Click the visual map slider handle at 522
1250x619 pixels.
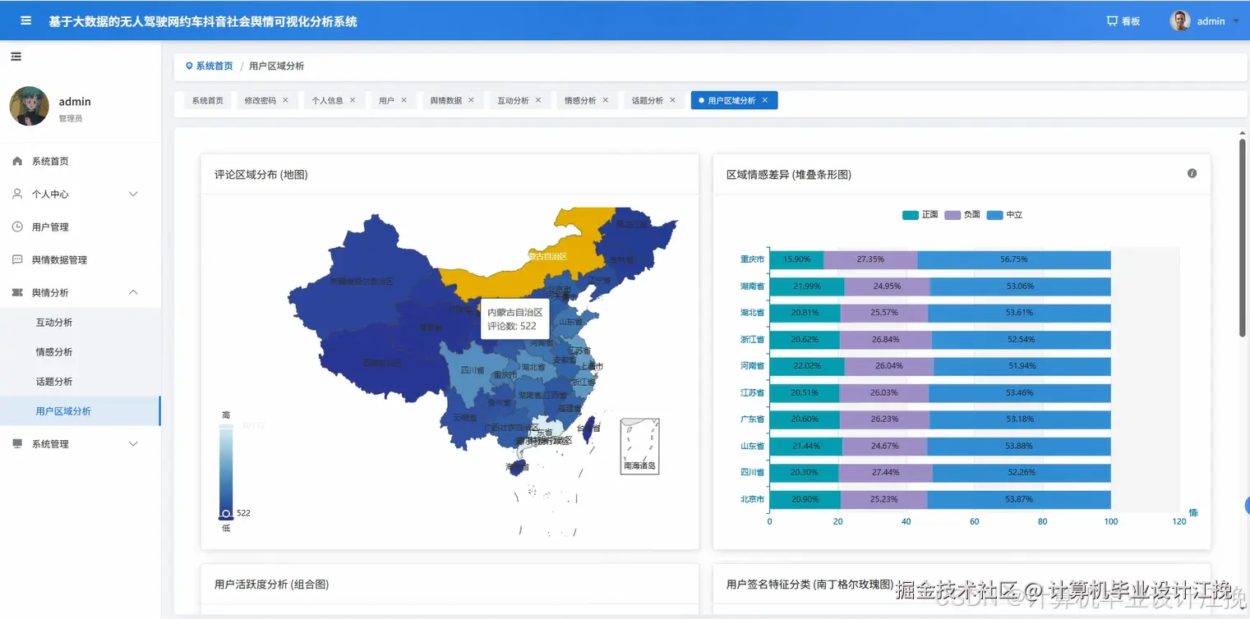226,513
